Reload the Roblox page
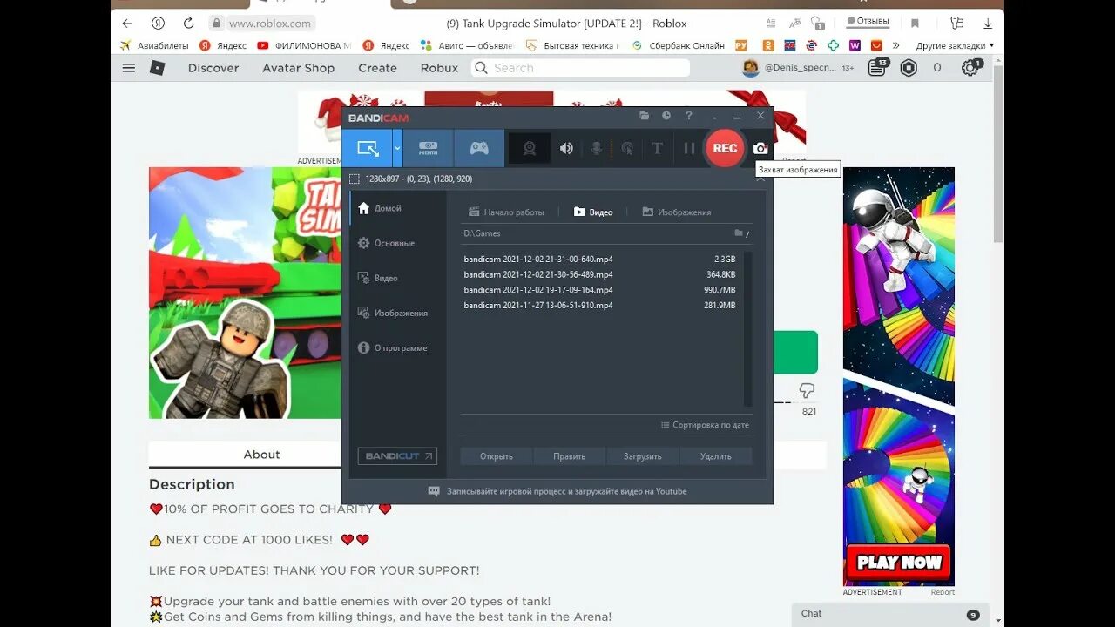 [188, 24]
